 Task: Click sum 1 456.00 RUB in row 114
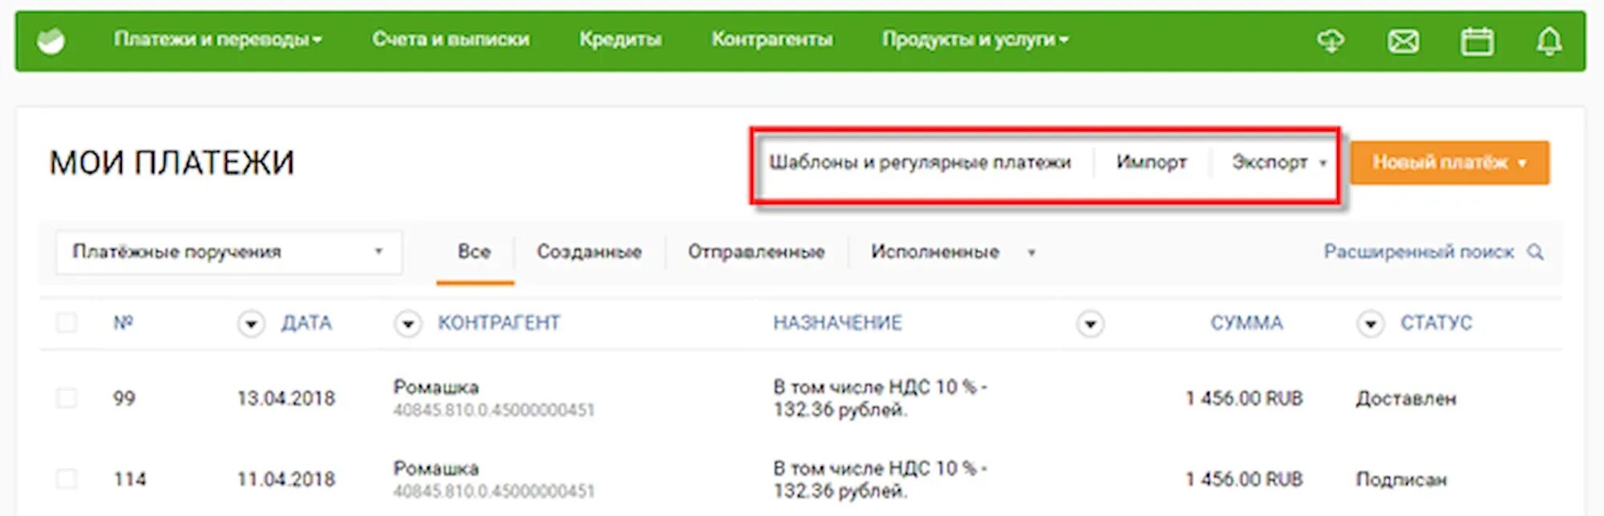(x=1245, y=479)
